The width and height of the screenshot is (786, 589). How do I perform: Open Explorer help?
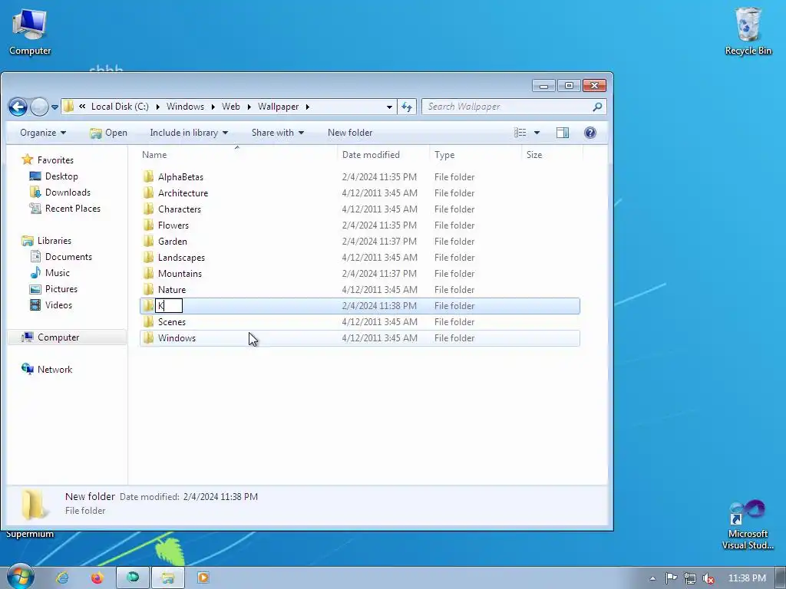coord(590,133)
